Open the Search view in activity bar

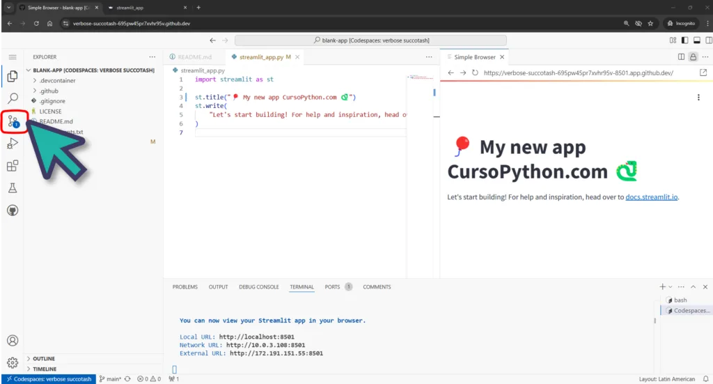[13, 98]
